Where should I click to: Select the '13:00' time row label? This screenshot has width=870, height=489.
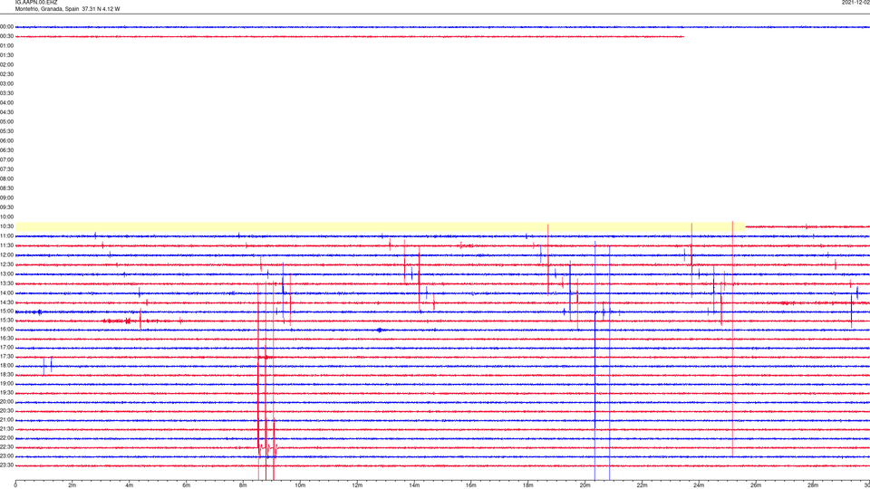[6, 273]
